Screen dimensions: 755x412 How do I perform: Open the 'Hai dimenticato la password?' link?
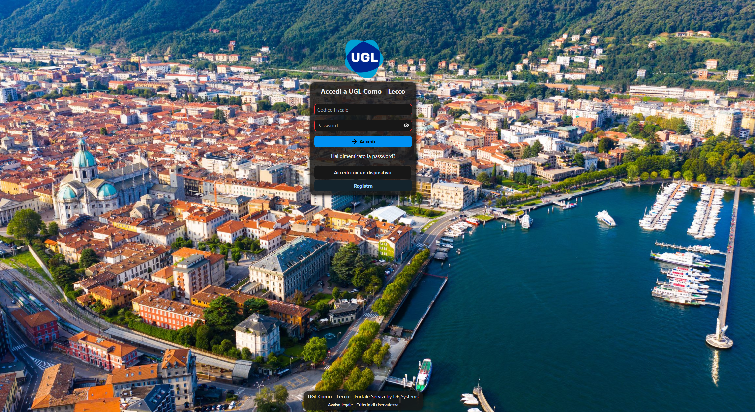(x=363, y=156)
